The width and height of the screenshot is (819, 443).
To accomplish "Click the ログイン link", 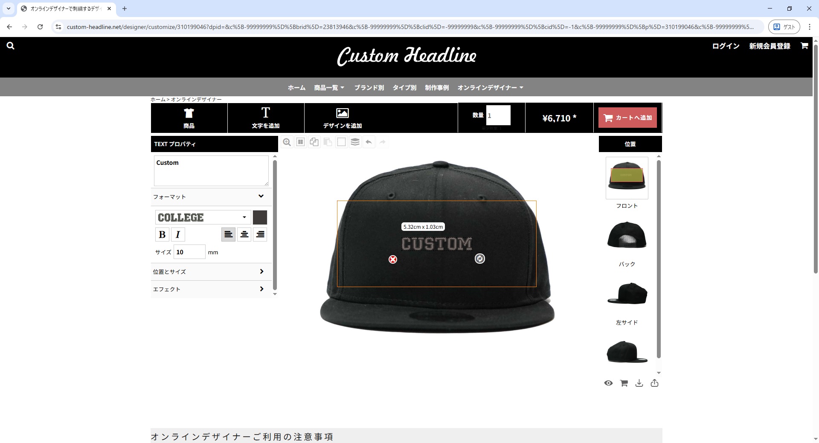I will tap(726, 46).
